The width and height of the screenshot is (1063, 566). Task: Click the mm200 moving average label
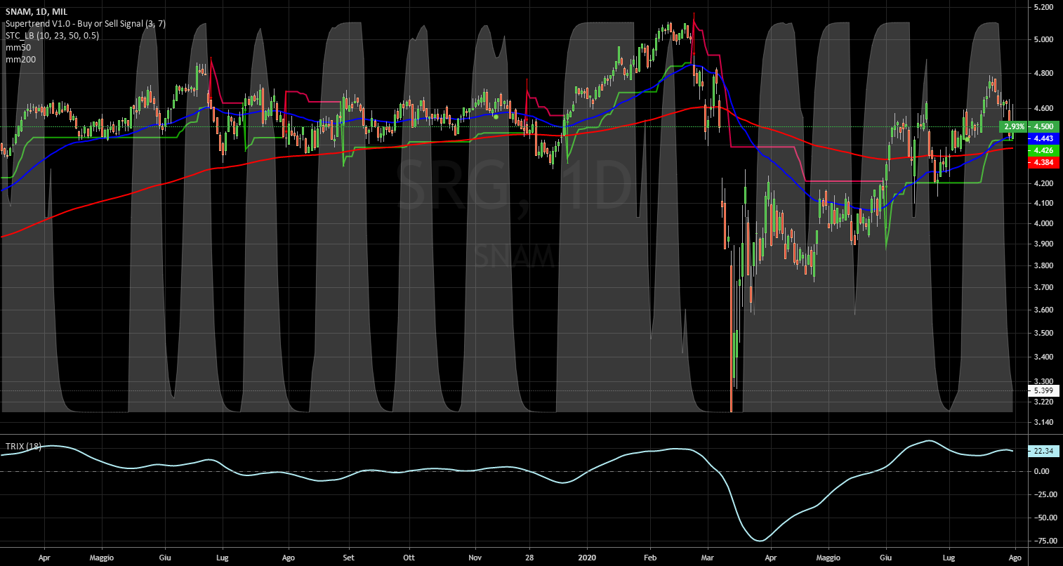click(x=20, y=60)
